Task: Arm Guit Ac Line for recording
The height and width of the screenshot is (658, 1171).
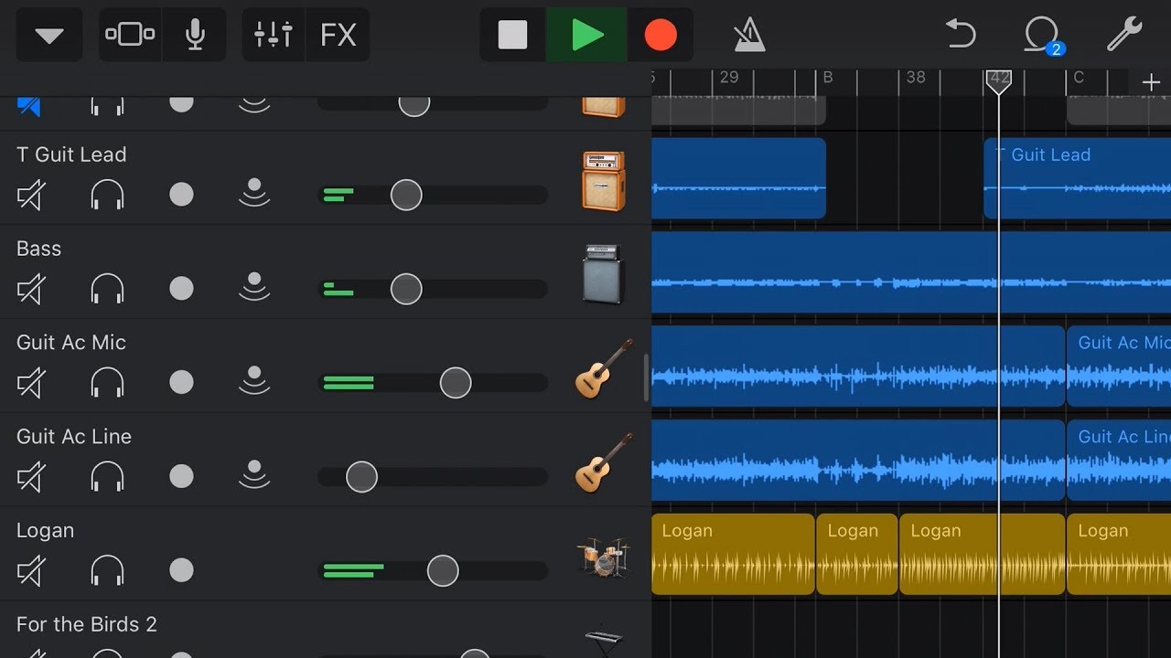Action: point(181,476)
